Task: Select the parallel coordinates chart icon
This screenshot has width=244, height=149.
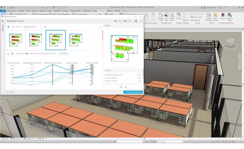Action: point(12,53)
